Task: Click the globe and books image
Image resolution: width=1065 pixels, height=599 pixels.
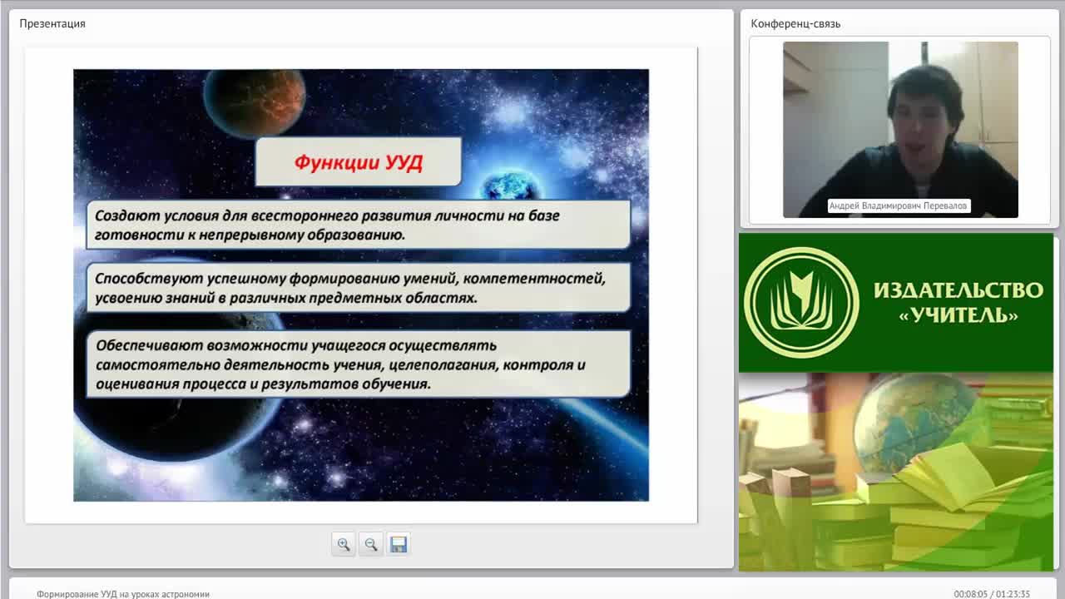Action: point(896,472)
